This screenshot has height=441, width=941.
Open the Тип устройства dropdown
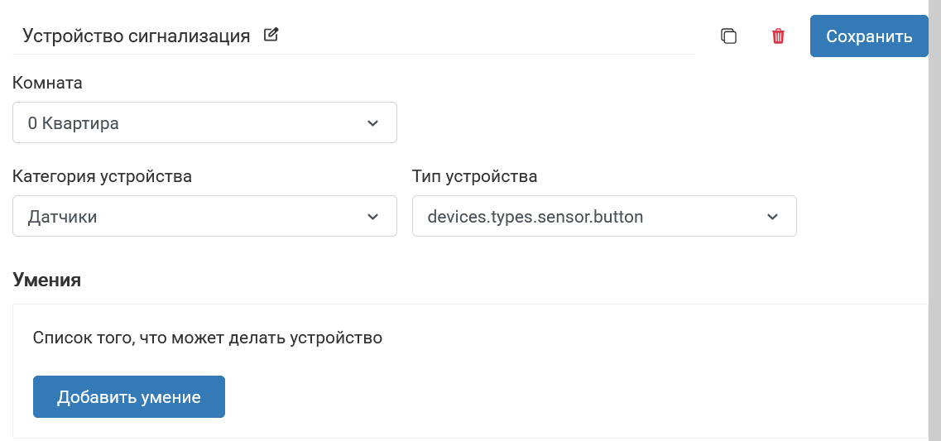(x=604, y=216)
